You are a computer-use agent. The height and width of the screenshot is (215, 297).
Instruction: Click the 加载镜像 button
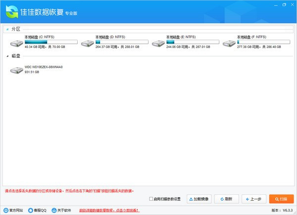[199, 199]
